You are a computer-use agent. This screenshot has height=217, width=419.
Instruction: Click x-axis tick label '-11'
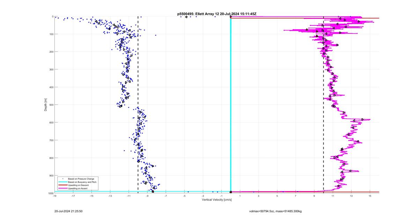pyautogui.click(x=129, y=196)
